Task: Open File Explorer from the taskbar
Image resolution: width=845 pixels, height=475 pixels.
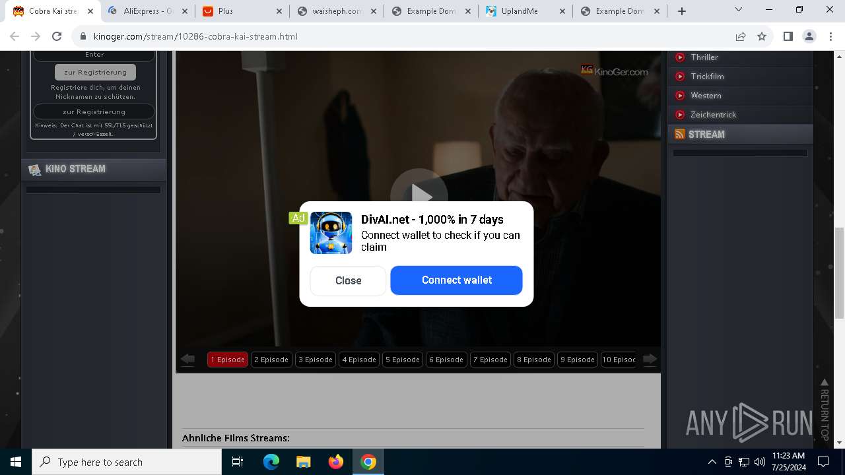Action: point(303,462)
